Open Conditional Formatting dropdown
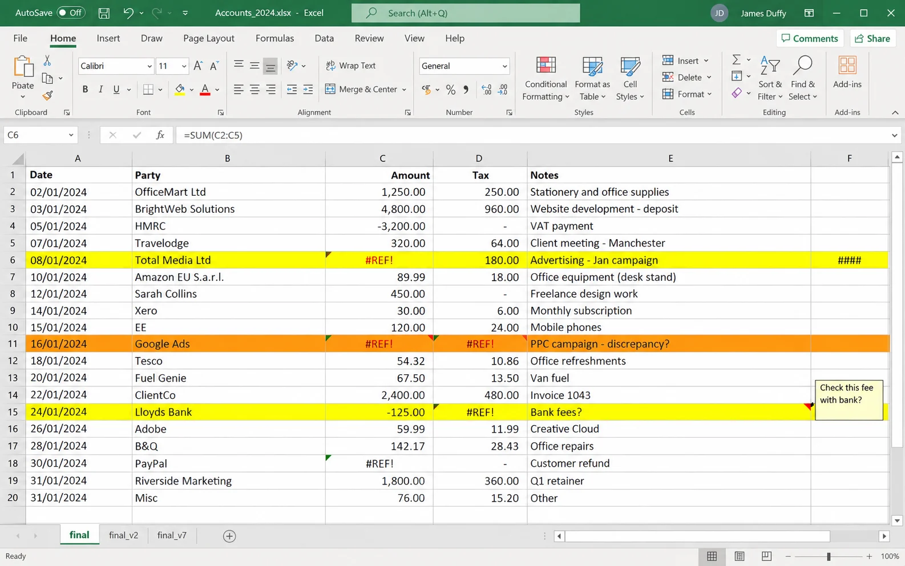 point(546,79)
